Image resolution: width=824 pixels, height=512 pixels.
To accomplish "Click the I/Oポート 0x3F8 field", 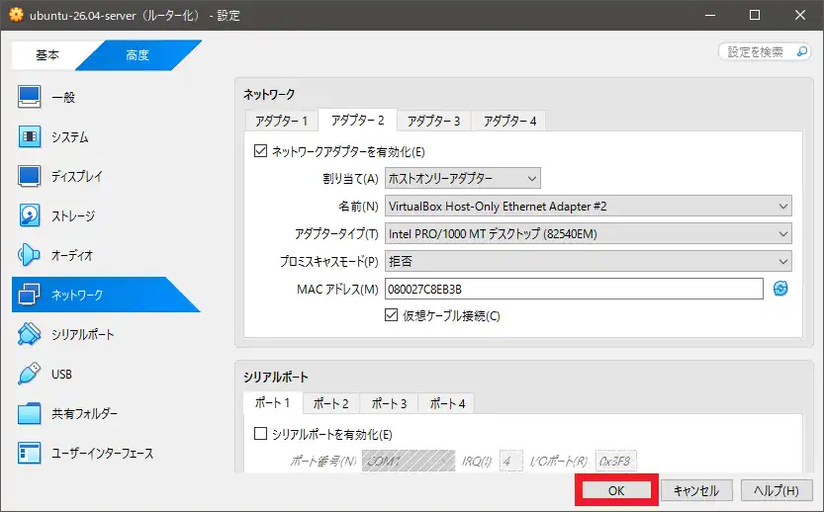I will point(615,461).
